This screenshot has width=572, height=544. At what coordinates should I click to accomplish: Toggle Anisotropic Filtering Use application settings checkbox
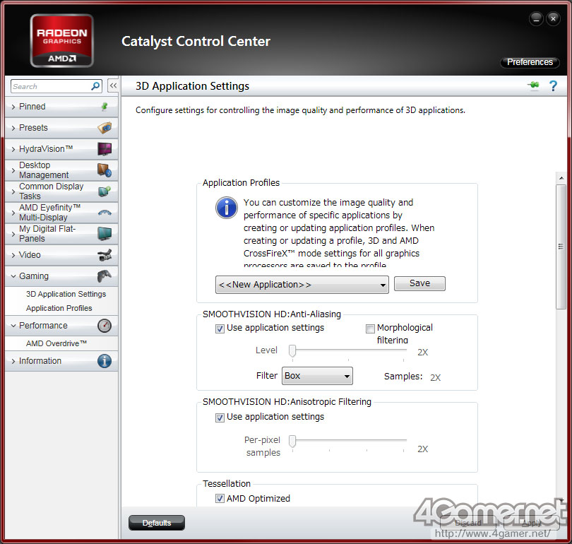coord(220,418)
